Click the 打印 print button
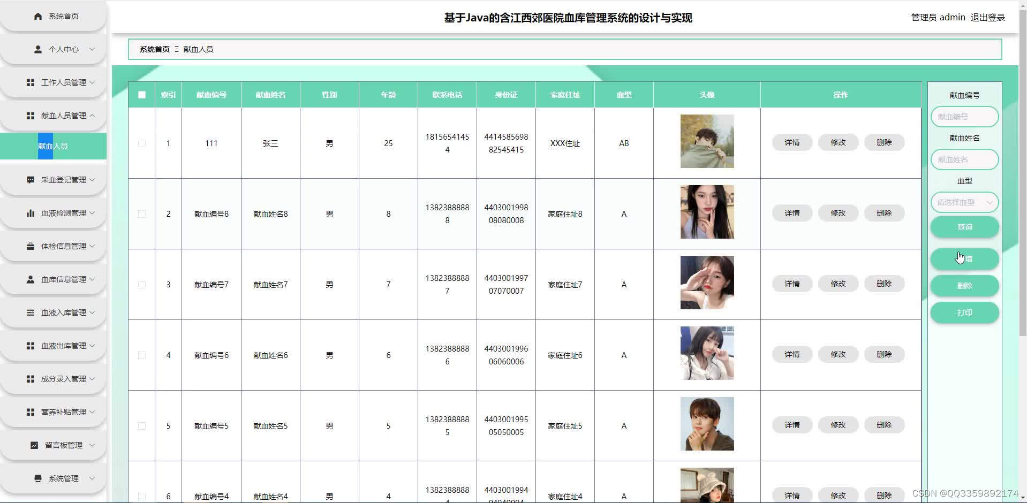This screenshot has width=1027, height=503. pyautogui.click(x=964, y=313)
